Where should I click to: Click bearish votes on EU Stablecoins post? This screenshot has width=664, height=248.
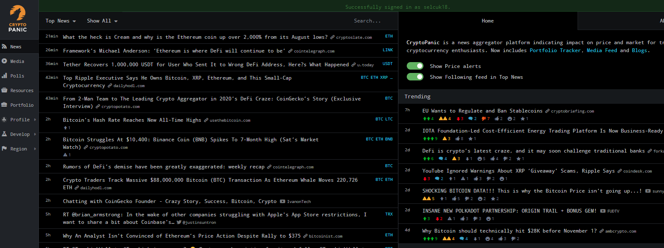[x=460, y=119]
